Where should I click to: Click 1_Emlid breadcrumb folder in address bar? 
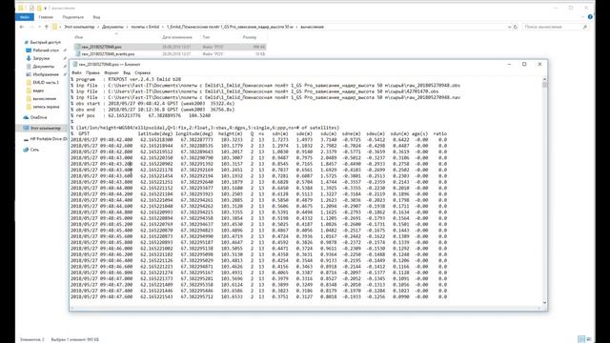coord(230,27)
